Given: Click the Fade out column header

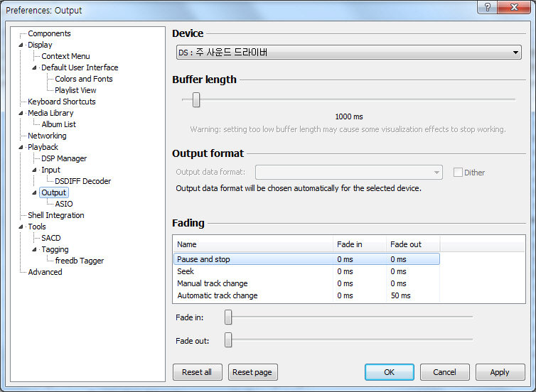Looking at the screenshot, I should 413,244.
